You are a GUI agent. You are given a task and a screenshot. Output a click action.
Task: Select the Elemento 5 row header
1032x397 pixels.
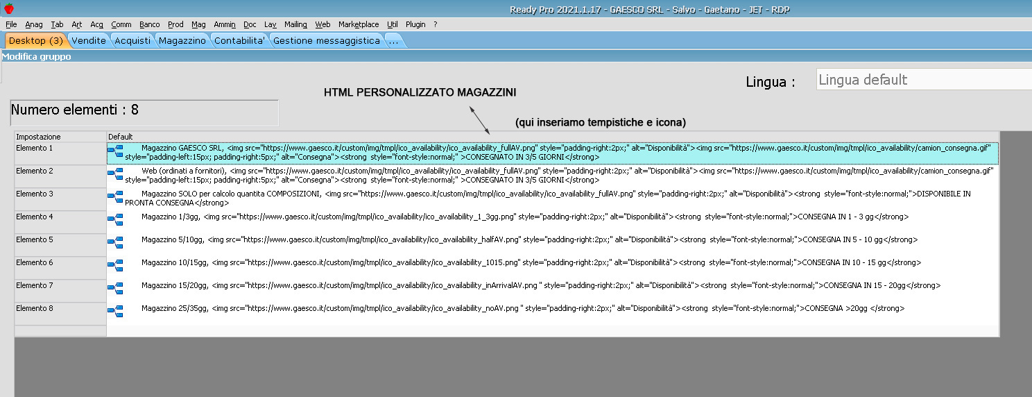tap(60, 245)
